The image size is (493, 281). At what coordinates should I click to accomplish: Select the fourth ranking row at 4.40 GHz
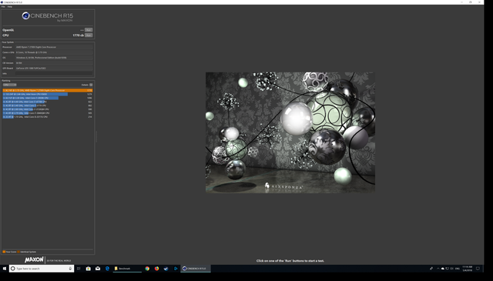(48, 102)
